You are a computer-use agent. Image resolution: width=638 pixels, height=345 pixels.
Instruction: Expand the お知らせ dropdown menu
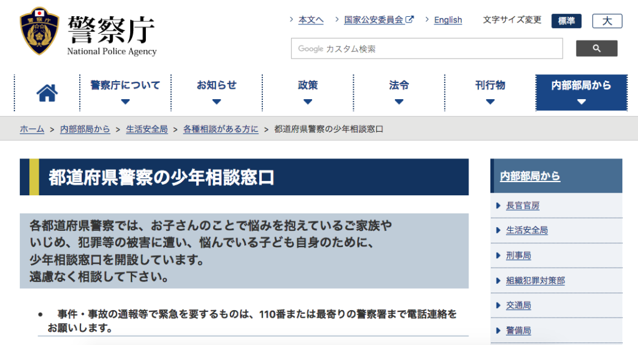216,92
